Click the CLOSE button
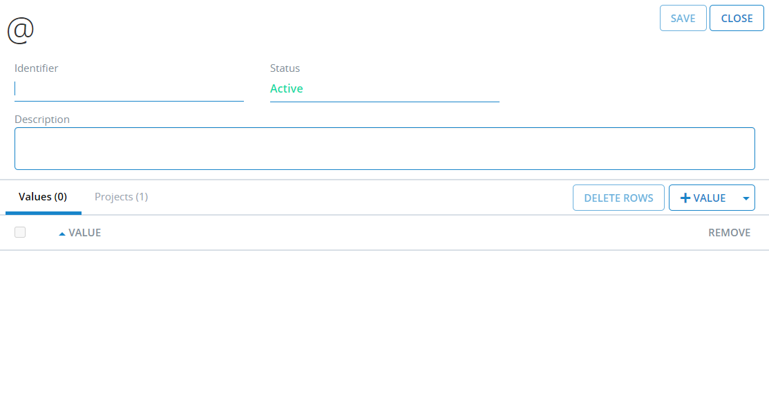The width and height of the screenshot is (769, 398). coord(737,19)
